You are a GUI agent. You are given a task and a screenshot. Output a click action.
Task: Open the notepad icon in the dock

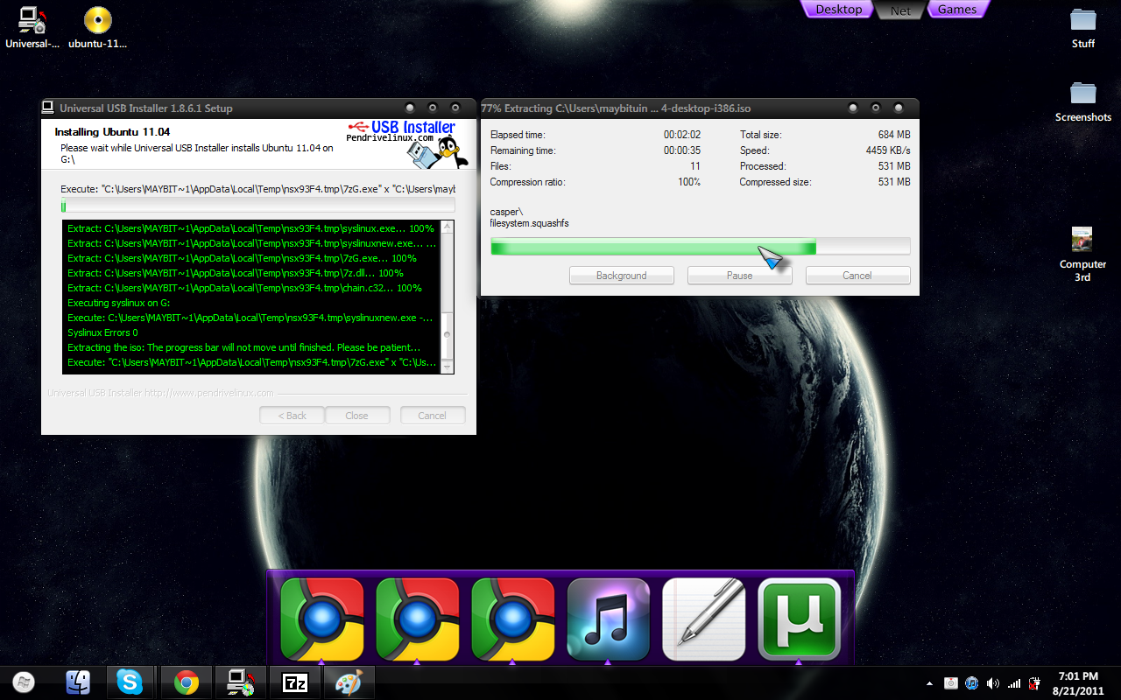coord(703,619)
